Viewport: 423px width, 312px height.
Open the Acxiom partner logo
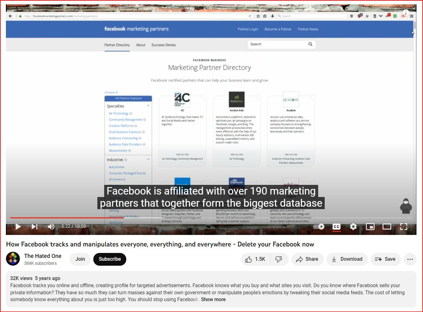tap(291, 99)
